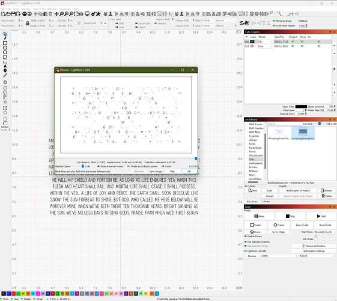Open the Laser Tools menu
This screenshot has width=337, height=301.
38,9
